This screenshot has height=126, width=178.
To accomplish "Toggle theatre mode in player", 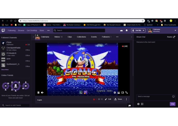I will click(x=122, y=93).
